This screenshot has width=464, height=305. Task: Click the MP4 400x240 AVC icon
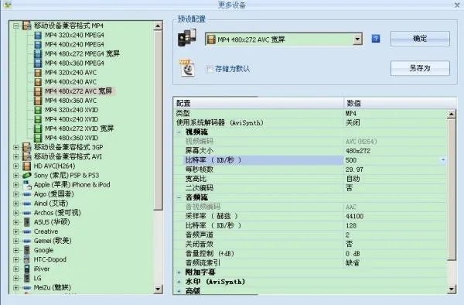38,82
